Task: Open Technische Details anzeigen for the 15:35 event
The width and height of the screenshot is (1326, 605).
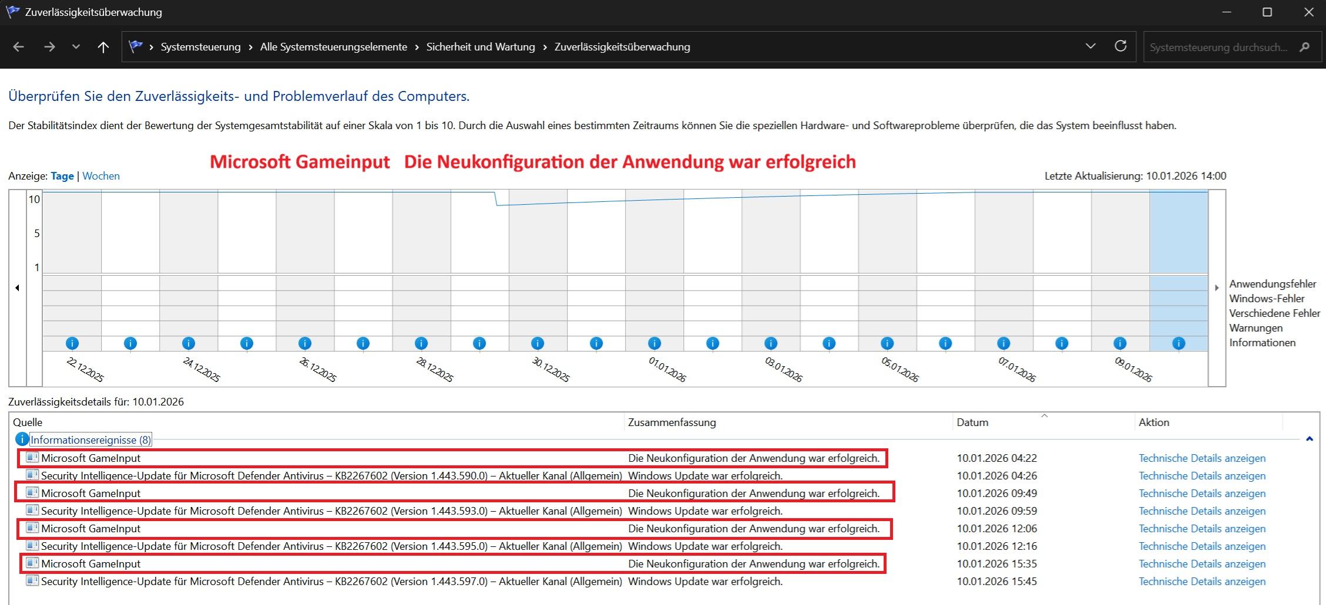Action: point(1202,564)
